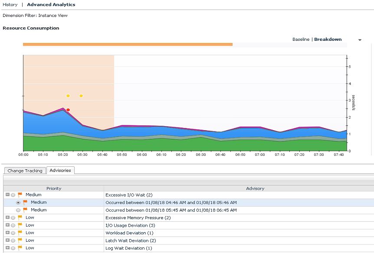374x253 pixels.
Task: Click the flag icon on Excessive Memory Pressure row
Action: pos(20,218)
